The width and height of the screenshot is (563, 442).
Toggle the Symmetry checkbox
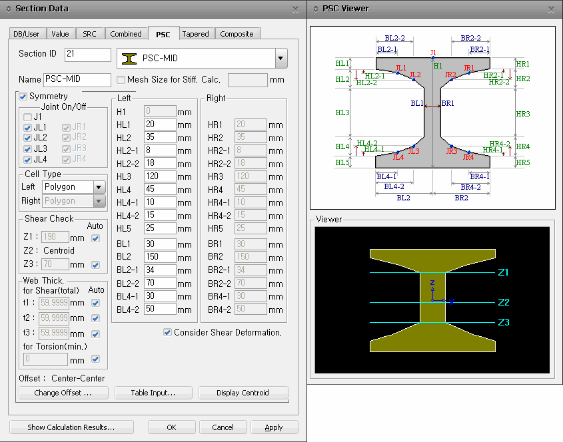(23, 97)
